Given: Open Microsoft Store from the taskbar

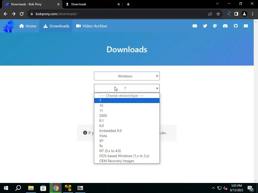Looking at the screenshot, I should tap(43, 188).
